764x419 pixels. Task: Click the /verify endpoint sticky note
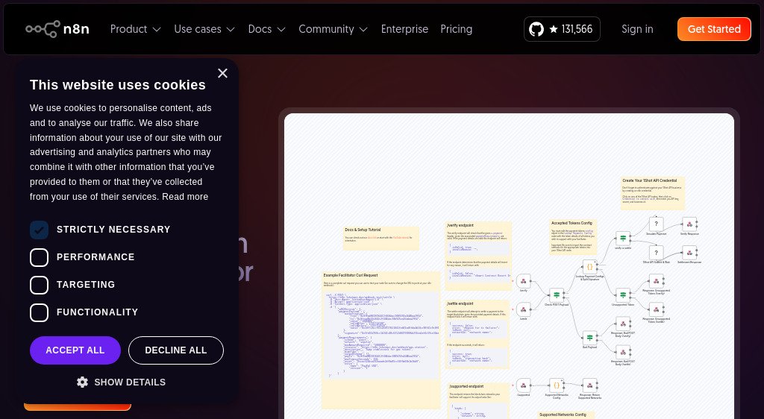tap(478, 256)
